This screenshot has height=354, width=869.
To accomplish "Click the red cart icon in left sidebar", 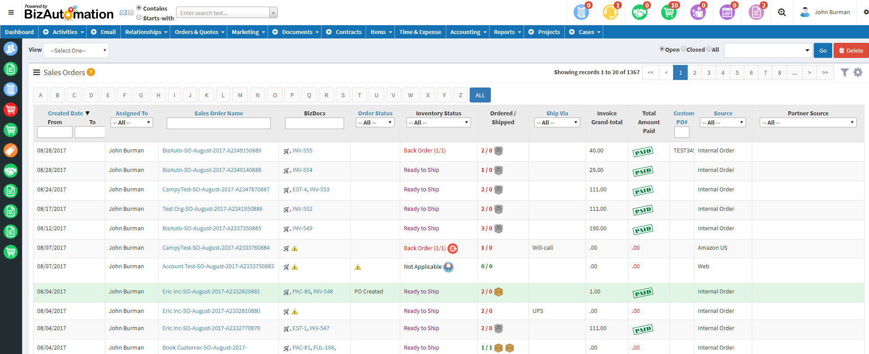I will 11,110.
